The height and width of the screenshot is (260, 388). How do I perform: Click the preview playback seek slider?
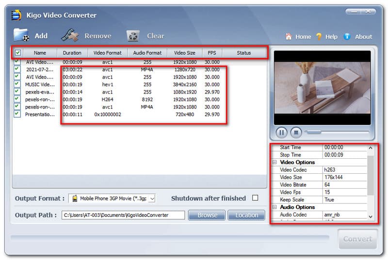pyautogui.click(x=337, y=132)
